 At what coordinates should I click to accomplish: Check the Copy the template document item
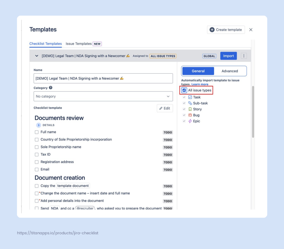tap(37, 186)
